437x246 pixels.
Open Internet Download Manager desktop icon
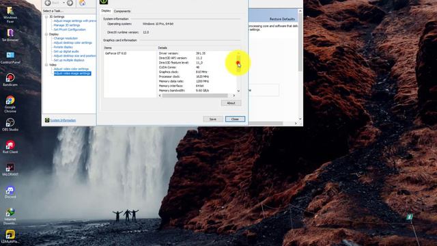10,216
